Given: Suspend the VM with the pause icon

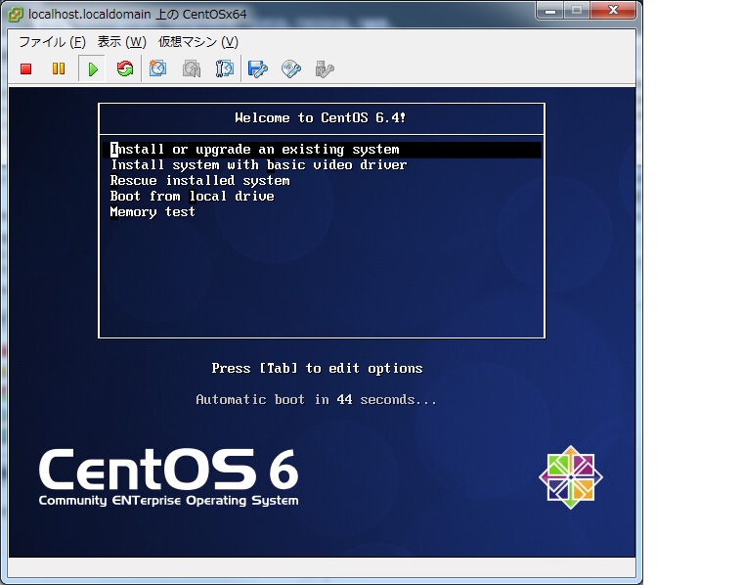Looking at the screenshot, I should 59,69.
